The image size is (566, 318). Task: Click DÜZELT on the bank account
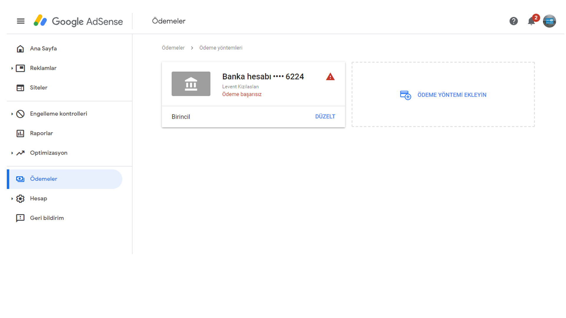(x=325, y=117)
